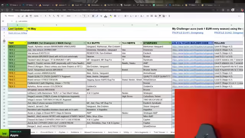Toggle bold formatting
The image size is (245, 138).
[x=93, y=16]
